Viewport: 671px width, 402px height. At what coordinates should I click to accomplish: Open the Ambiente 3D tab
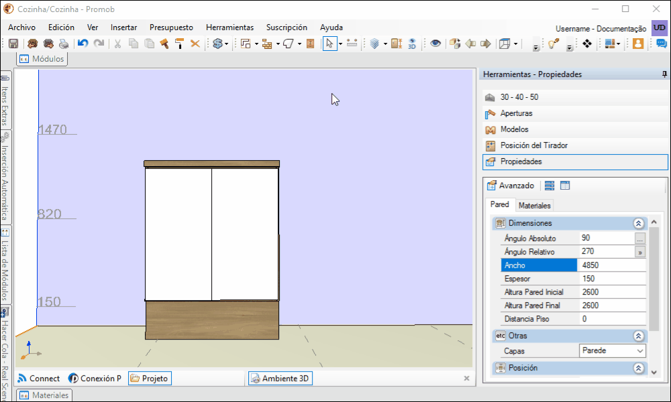(x=280, y=379)
